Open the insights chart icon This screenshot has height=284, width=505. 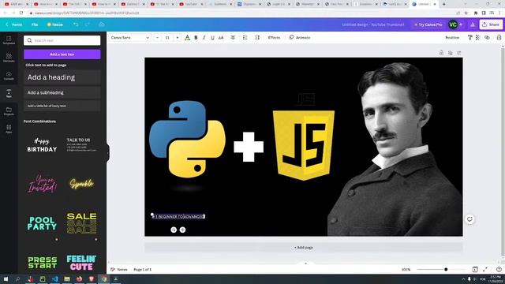473,24
